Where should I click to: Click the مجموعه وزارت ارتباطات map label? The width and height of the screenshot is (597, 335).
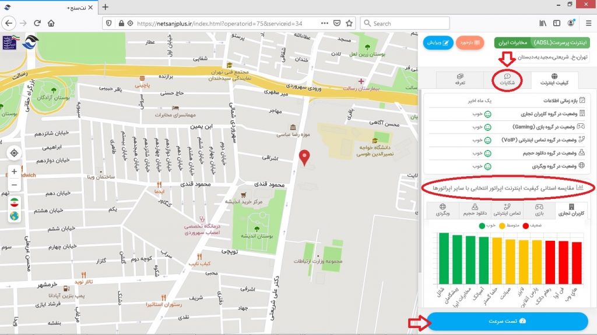point(318,261)
